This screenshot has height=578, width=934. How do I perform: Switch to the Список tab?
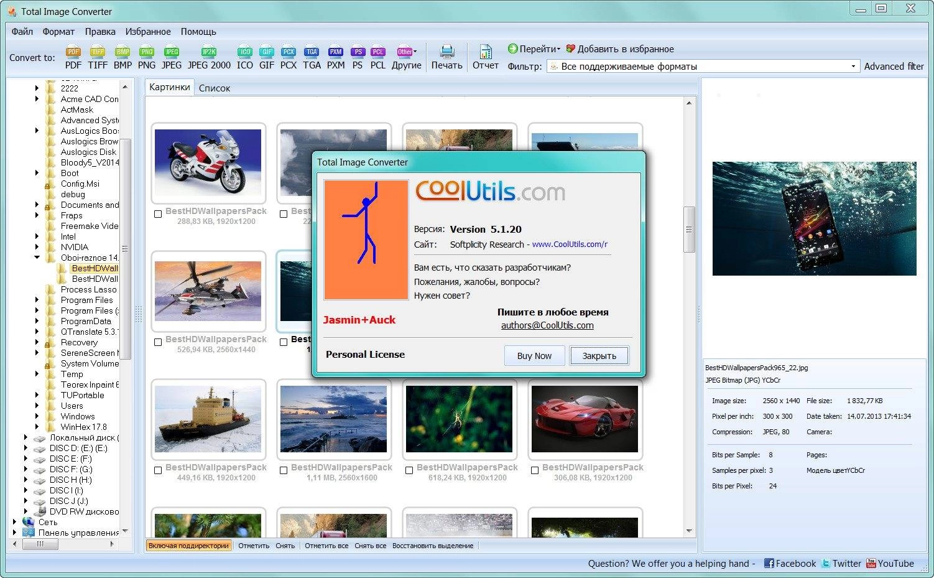pyautogui.click(x=215, y=88)
